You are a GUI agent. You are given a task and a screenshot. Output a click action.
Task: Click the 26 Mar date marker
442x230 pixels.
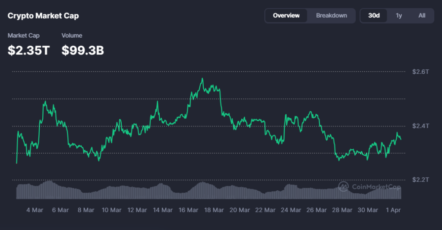point(316,210)
